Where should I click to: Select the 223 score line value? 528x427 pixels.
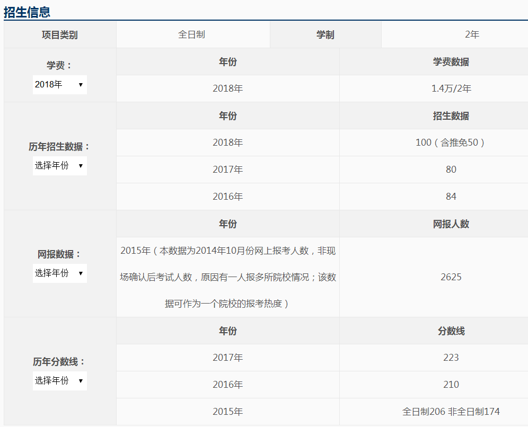pyautogui.click(x=451, y=358)
